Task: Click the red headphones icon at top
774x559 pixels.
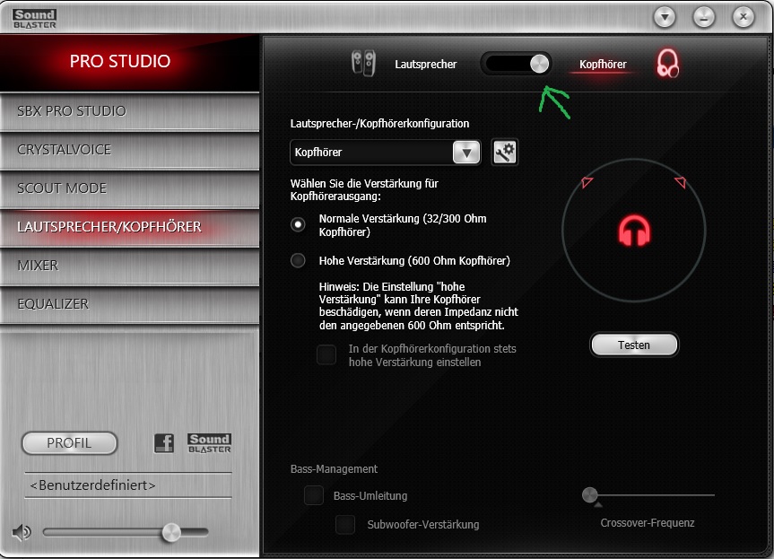Action: coord(667,63)
